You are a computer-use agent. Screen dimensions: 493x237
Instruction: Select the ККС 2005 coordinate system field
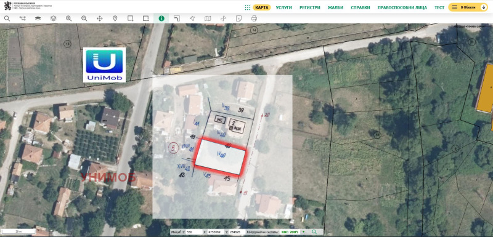(x=290, y=232)
